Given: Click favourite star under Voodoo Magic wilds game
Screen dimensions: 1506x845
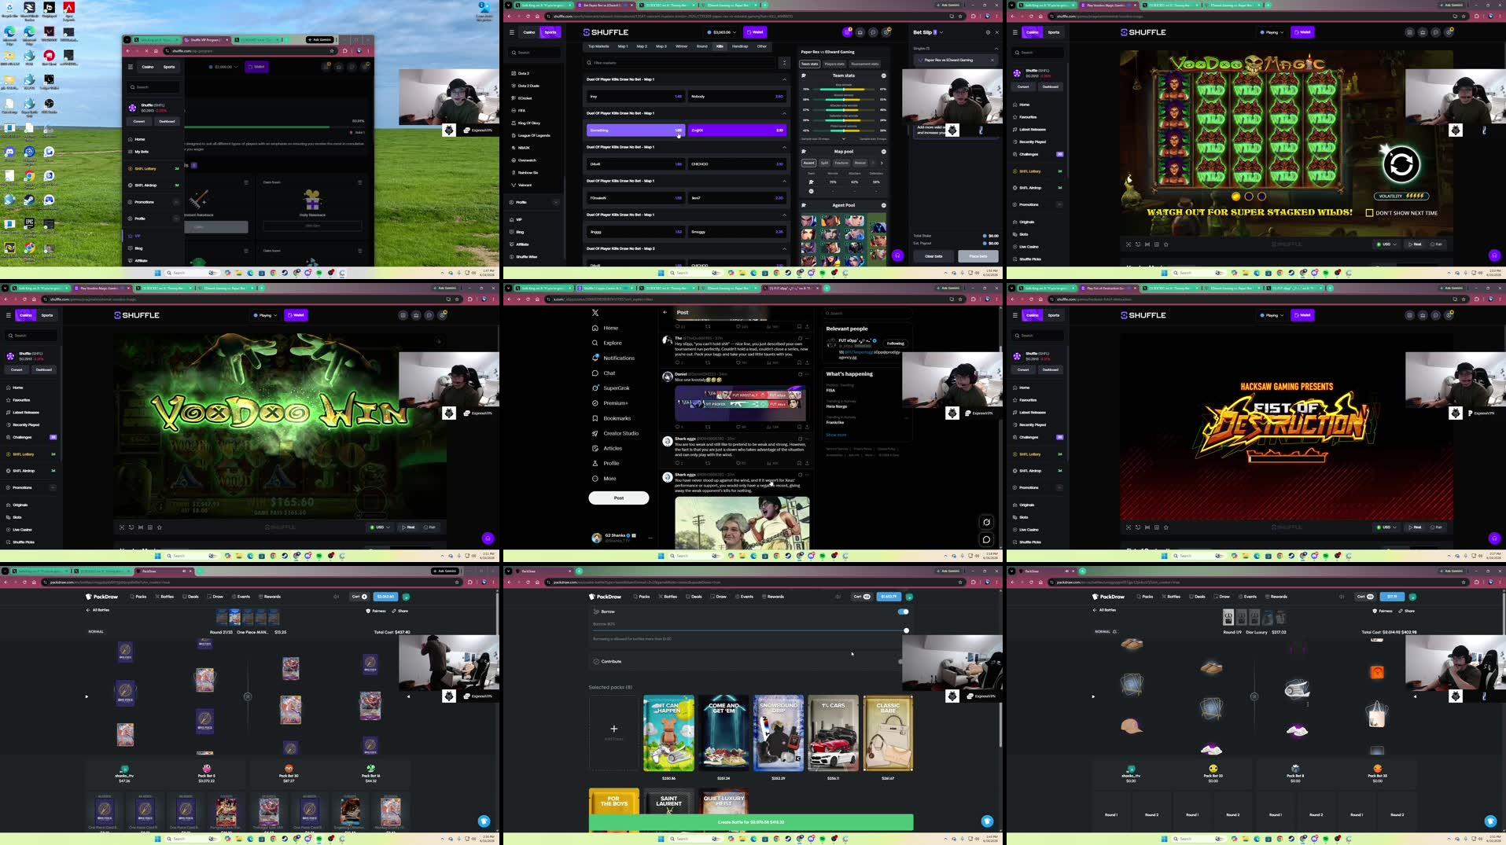Looking at the screenshot, I should pos(1165,244).
